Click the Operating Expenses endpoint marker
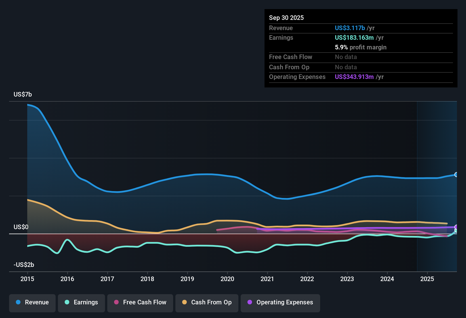The width and height of the screenshot is (466, 318). click(456, 227)
